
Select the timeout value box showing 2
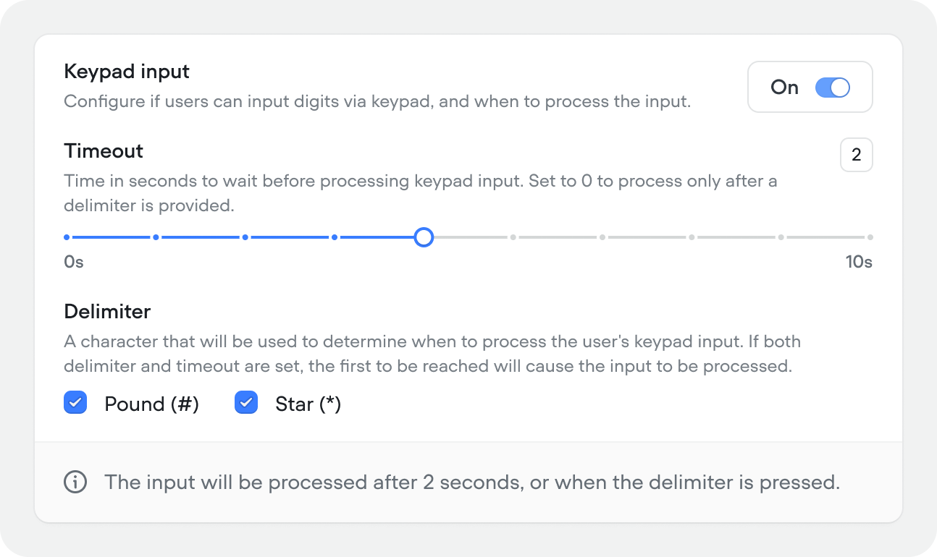point(856,154)
